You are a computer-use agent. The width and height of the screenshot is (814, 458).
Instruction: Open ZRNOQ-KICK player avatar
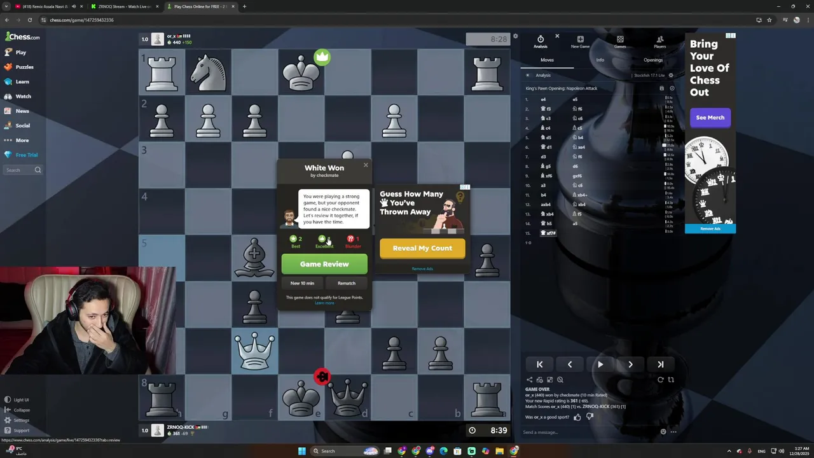click(x=158, y=430)
